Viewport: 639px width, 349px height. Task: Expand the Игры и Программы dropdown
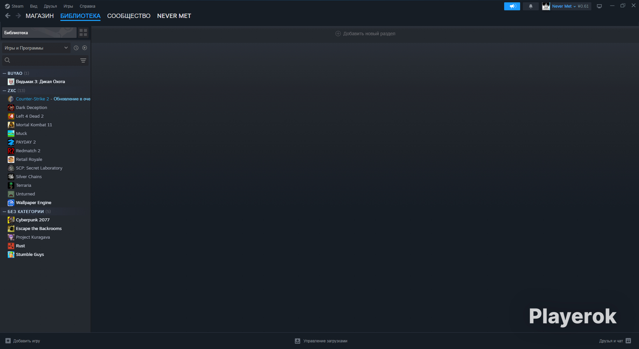[36, 48]
